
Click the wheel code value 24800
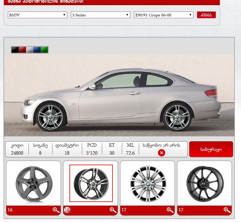point(17,153)
